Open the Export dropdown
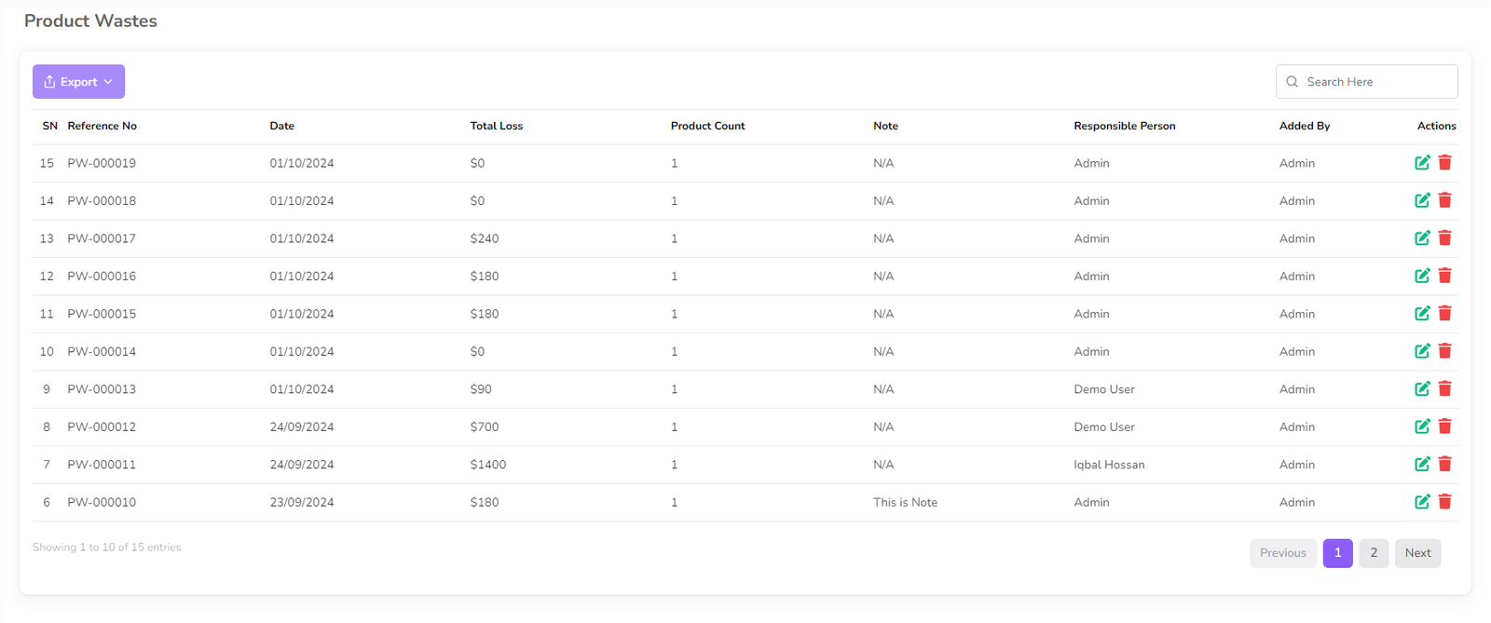 coord(78,82)
